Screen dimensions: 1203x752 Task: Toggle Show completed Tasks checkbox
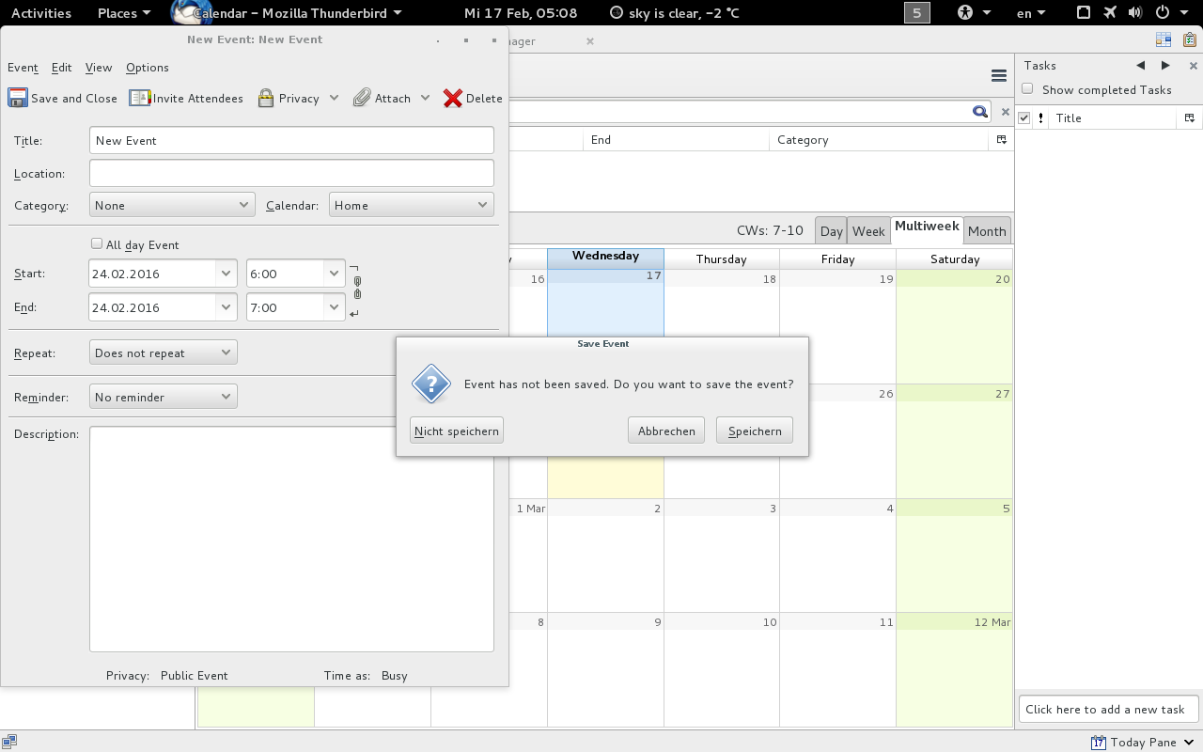pyautogui.click(x=1027, y=89)
